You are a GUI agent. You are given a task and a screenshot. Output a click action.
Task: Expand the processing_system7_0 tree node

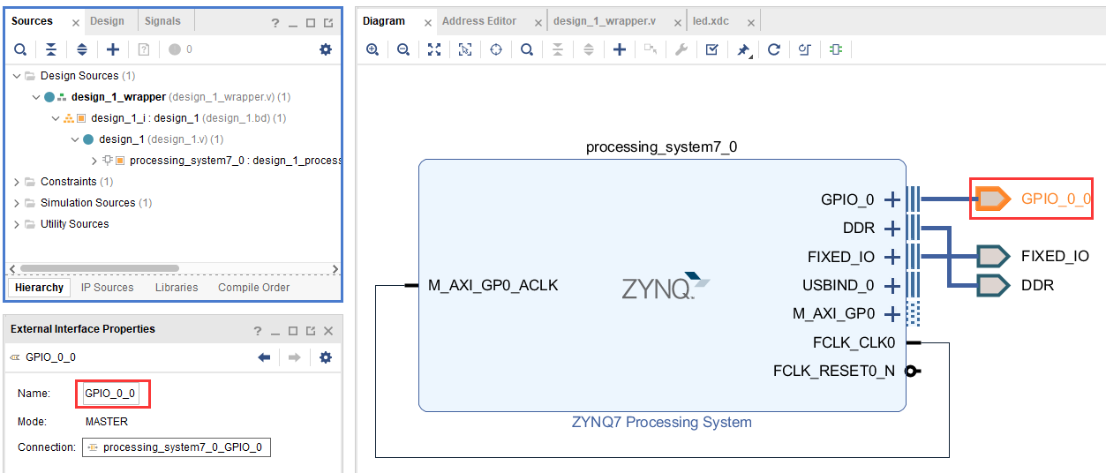tap(94, 161)
